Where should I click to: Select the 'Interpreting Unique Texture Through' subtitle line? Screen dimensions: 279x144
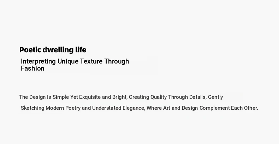75,61
